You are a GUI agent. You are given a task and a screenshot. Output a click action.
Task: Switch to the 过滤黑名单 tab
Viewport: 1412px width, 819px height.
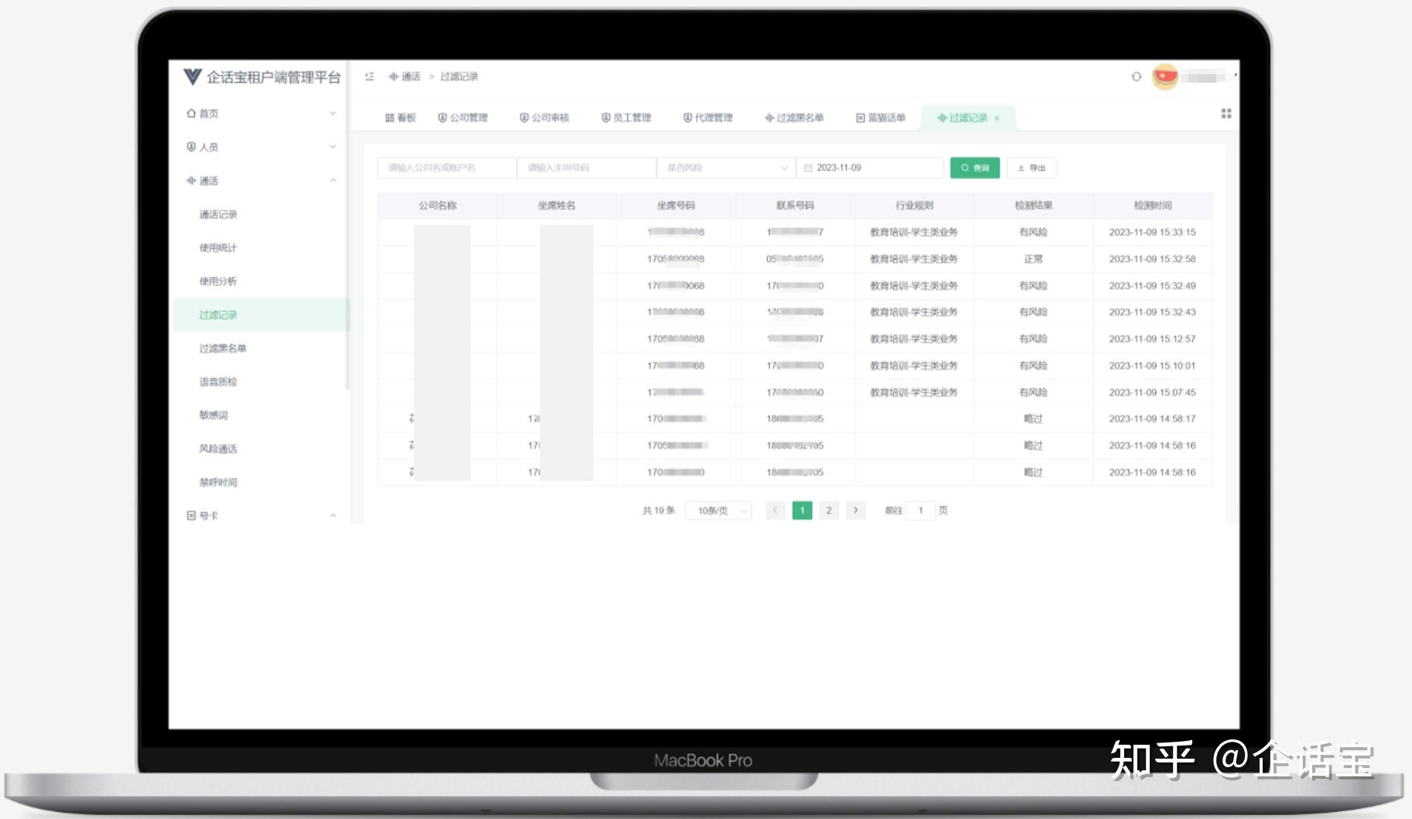[794, 118]
